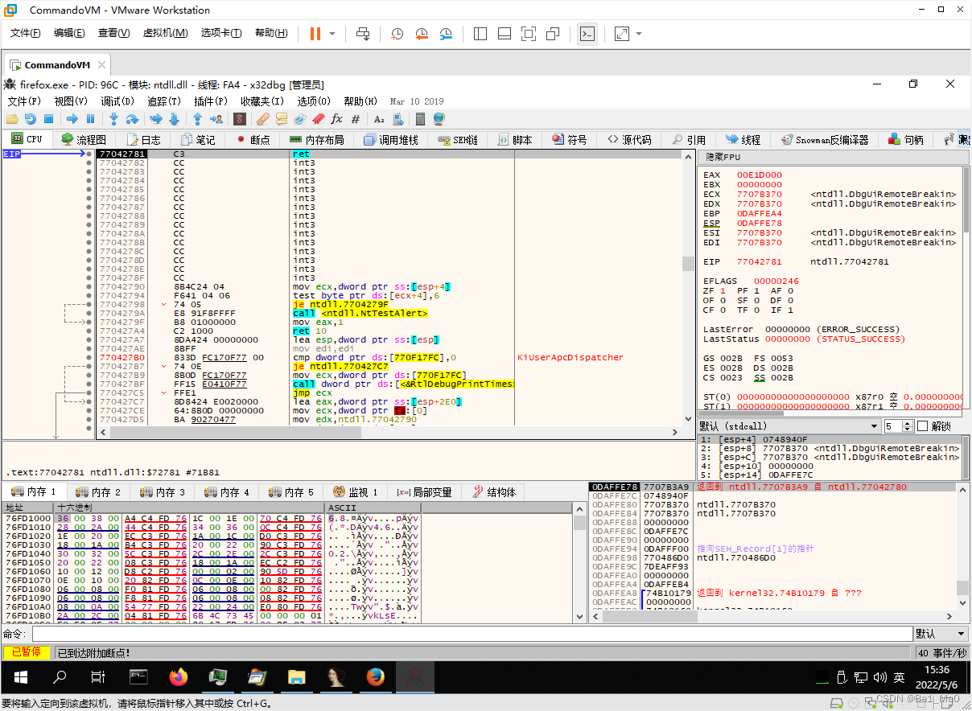Open the calculator icon in the toolbar
972x711 pixels.
coord(420,118)
